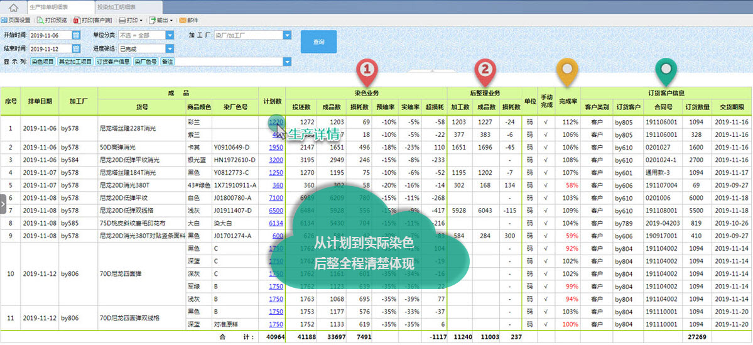
Task: Expand the 单位分类 dropdown
Action: pos(170,35)
